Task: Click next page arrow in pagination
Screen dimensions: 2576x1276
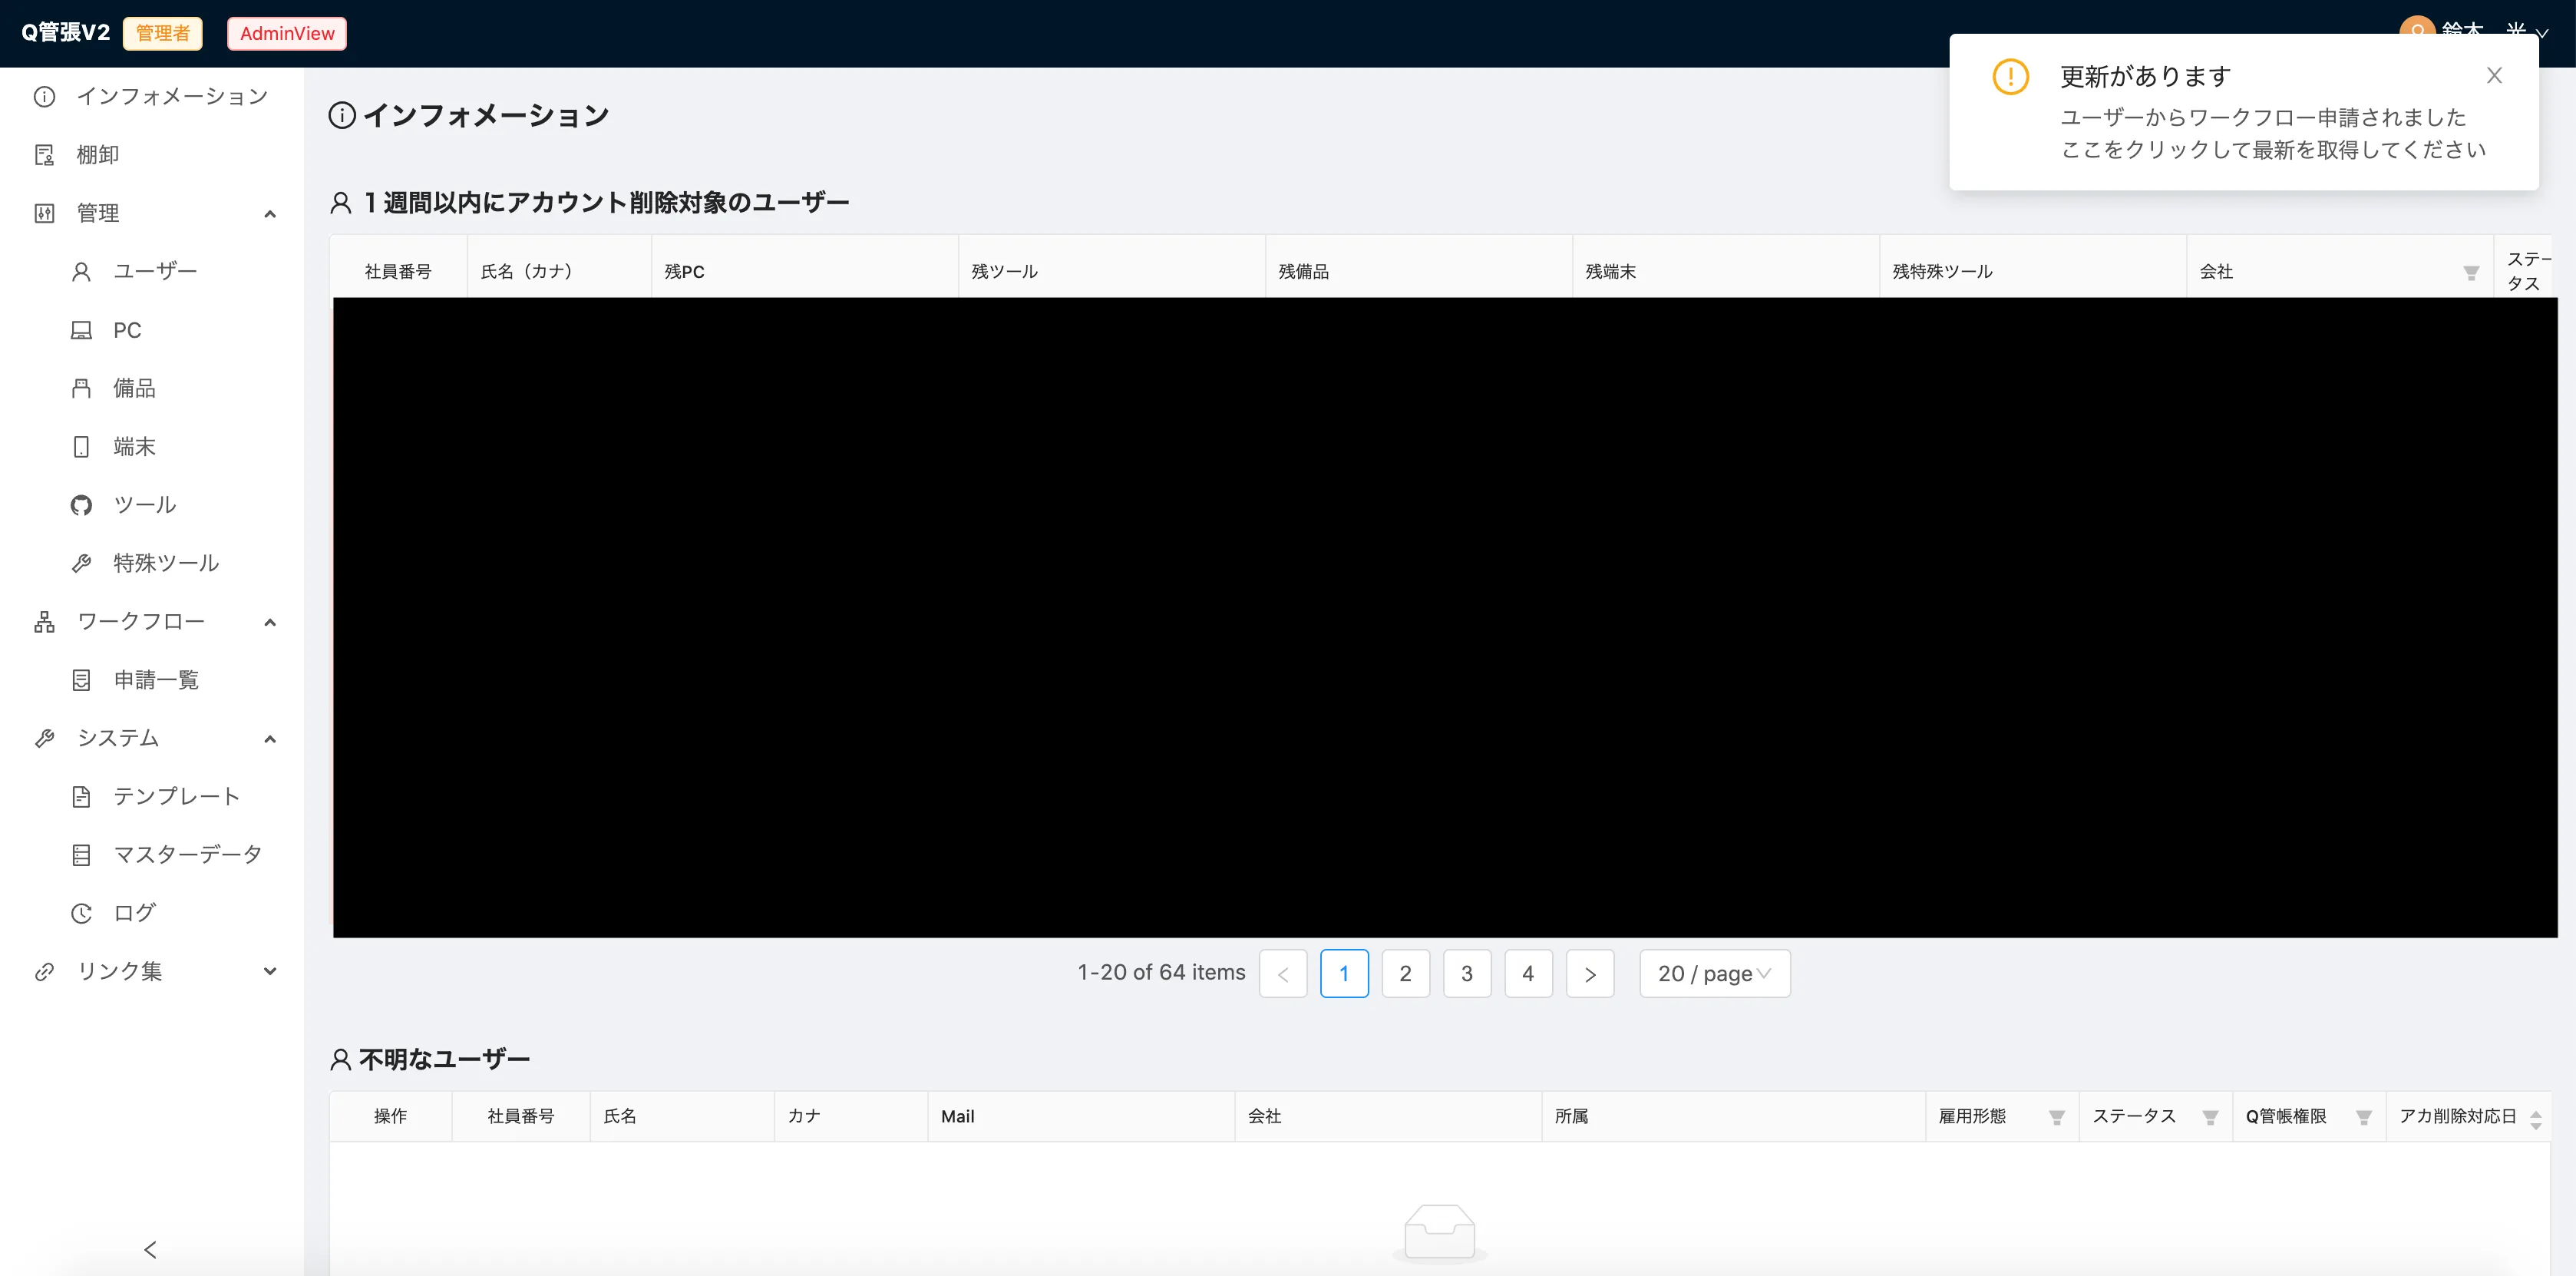Action: click(x=1589, y=973)
